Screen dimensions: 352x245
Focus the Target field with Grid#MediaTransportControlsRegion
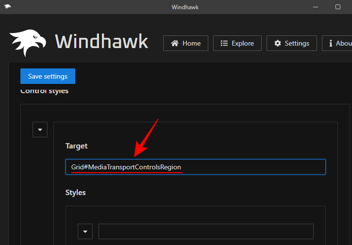pyautogui.click(x=195, y=167)
